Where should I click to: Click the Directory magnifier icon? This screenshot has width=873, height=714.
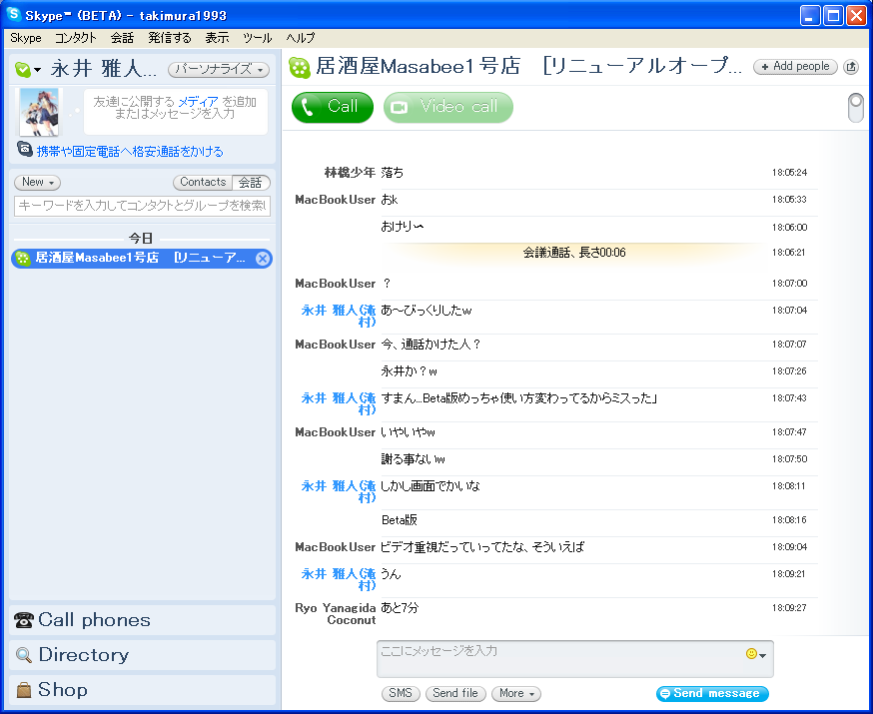pos(23,655)
